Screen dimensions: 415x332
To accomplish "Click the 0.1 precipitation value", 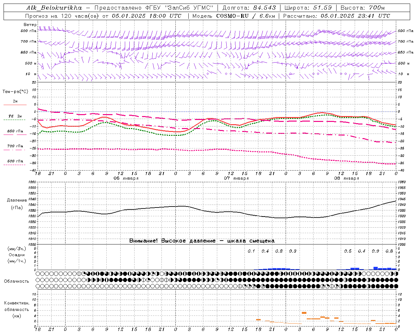I will 251,251.
